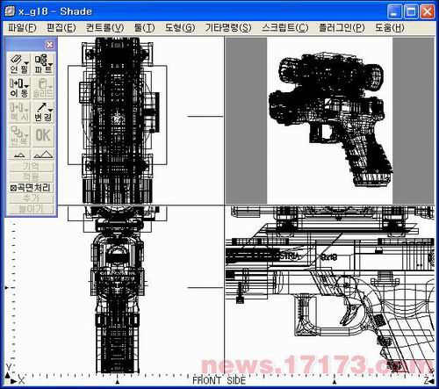Viewport: 439px width, 389px height.
Task: Close the floating toolbox panel
Action: click(x=50, y=45)
